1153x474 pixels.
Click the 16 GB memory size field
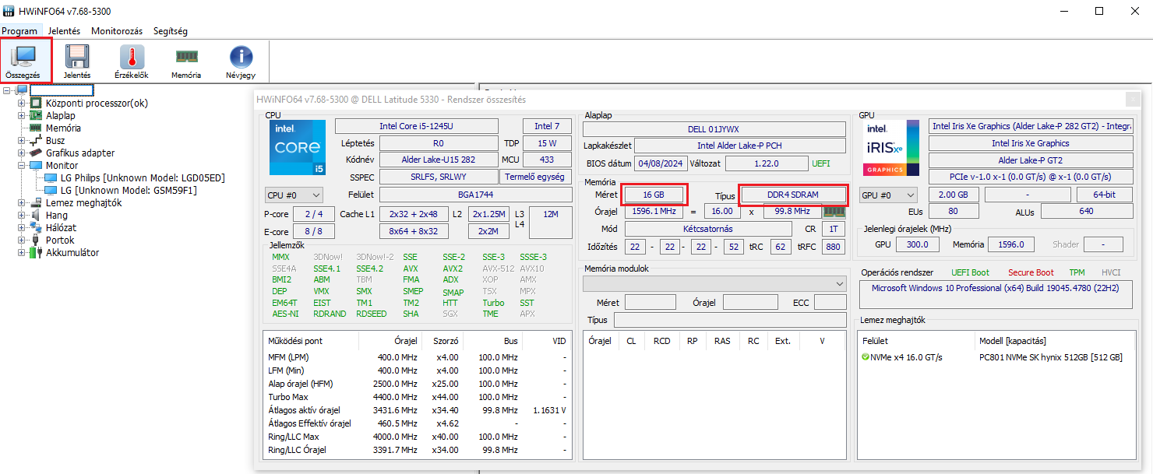tap(654, 194)
